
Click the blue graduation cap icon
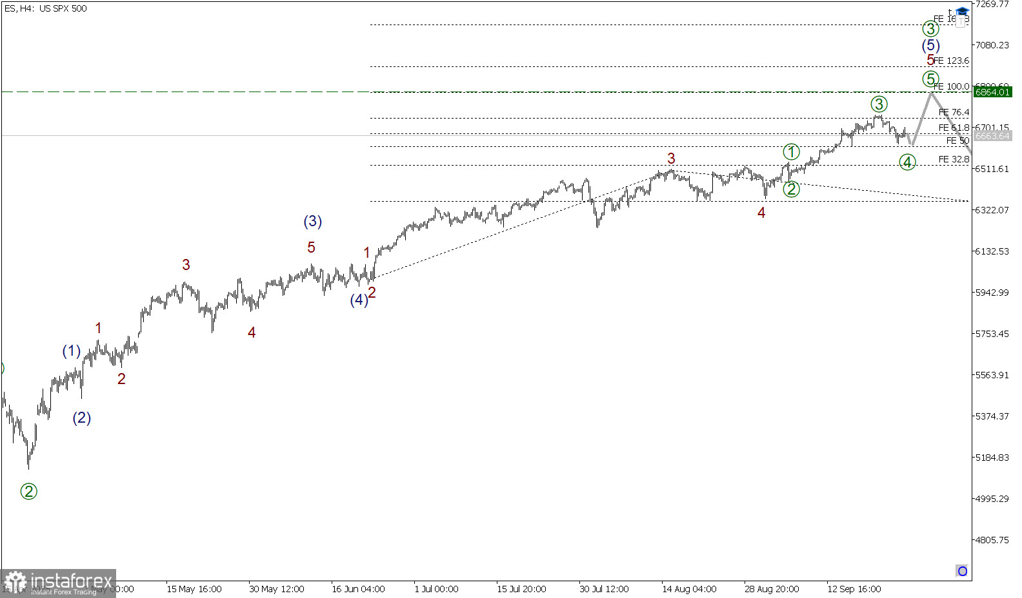962,12
